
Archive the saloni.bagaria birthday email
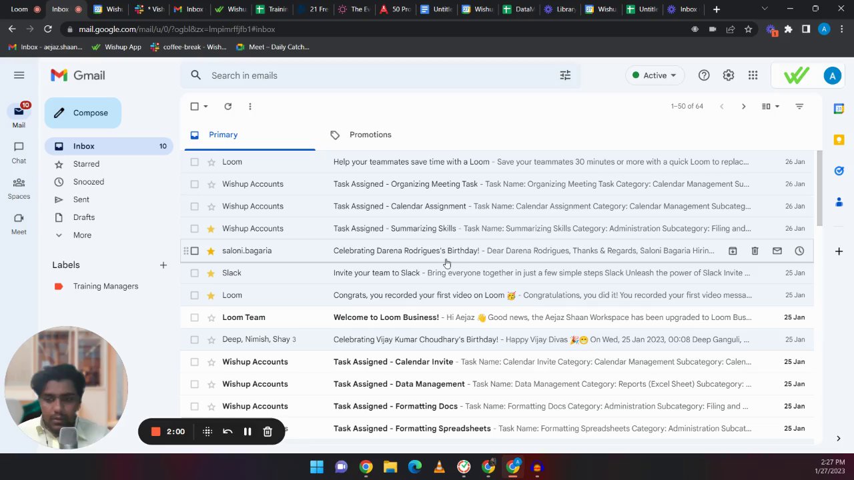pyautogui.click(x=733, y=251)
